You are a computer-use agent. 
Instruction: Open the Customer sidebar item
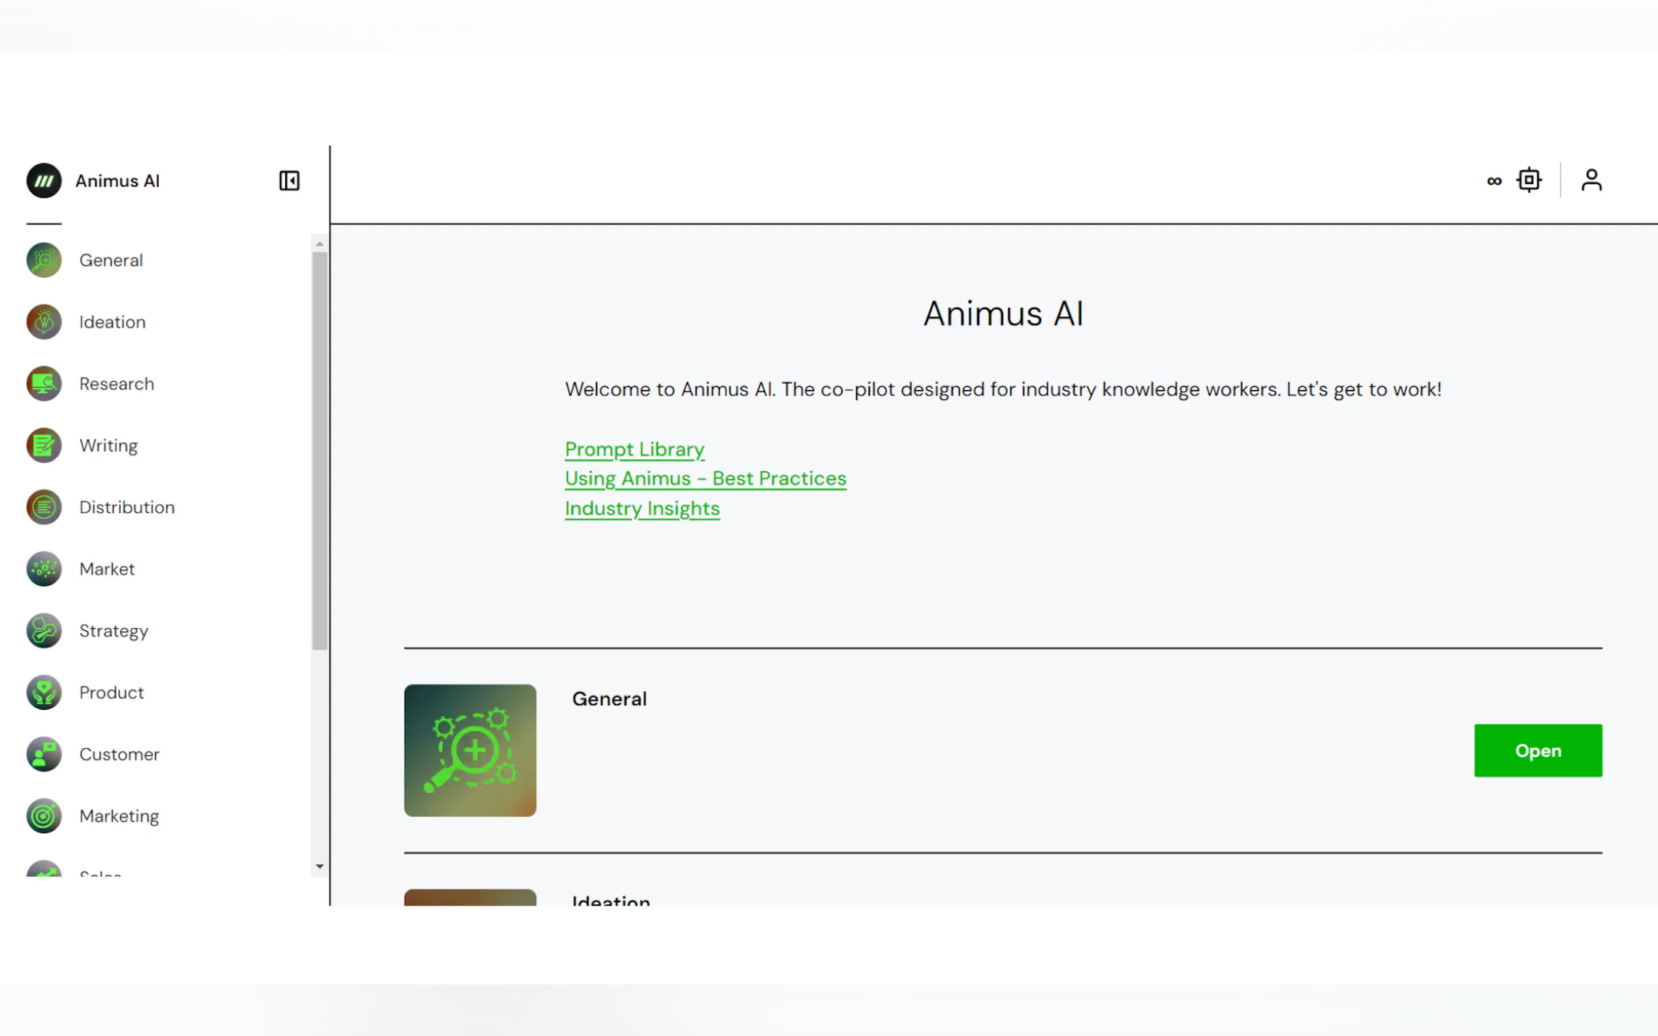[x=119, y=754]
